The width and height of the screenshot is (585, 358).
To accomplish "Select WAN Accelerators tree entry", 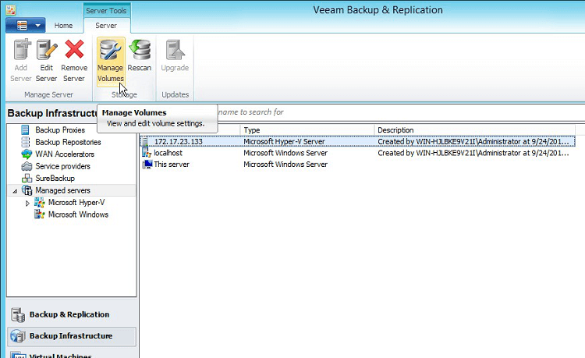I will 65,154.
